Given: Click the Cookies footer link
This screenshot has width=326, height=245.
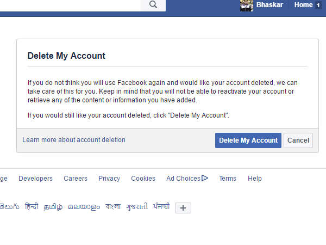Looking at the screenshot, I should [x=143, y=179].
